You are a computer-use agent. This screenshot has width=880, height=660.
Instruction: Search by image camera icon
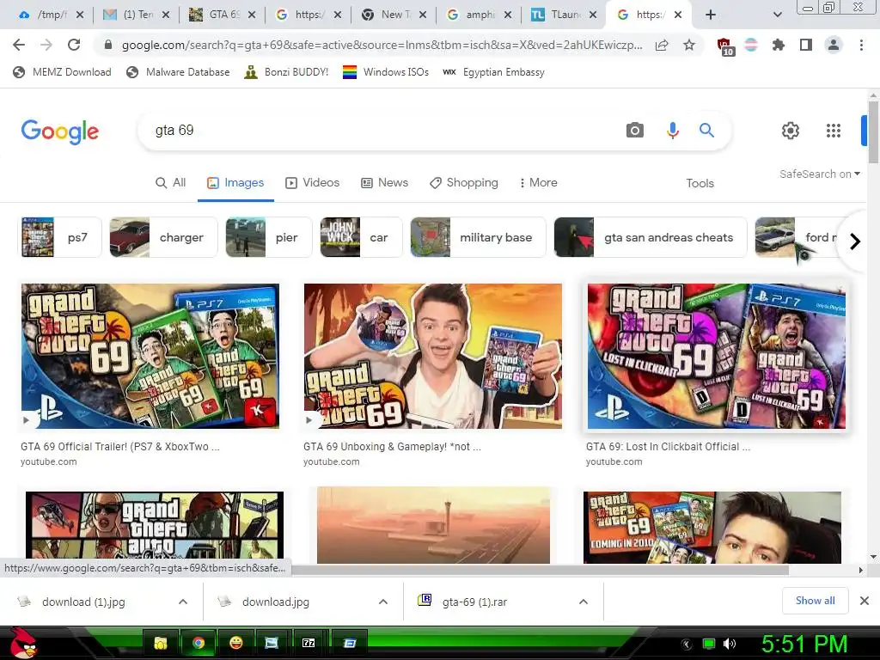635,131
